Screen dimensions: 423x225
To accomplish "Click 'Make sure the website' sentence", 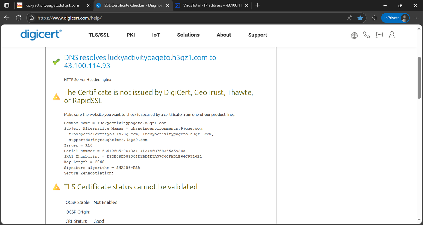I will pyautogui.click(x=149, y=115).
